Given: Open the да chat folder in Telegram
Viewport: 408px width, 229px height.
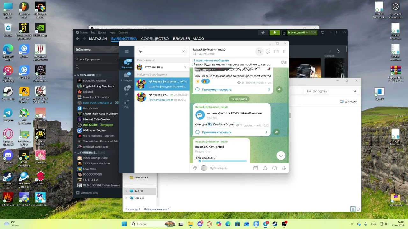Looking at the screenshot, I should pyautogui.click(x=127, y=90).
